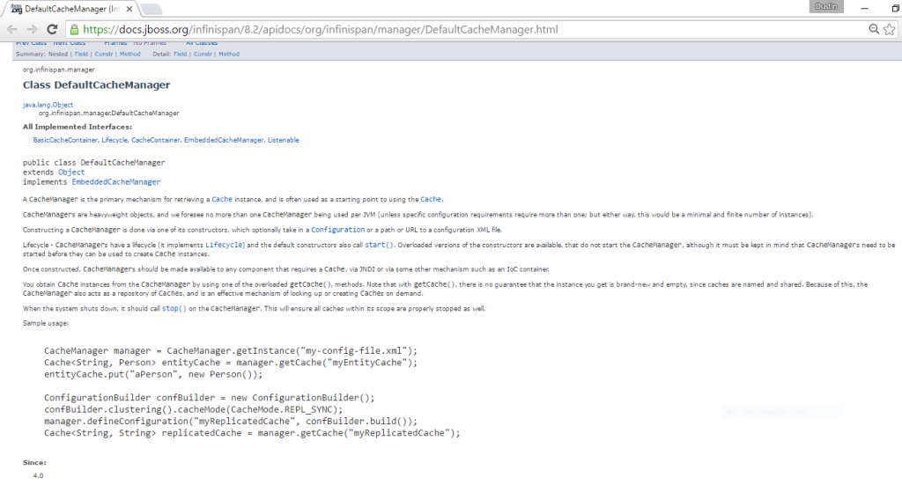The image size is (902, 485).
Task: Jump to Summary Field link
Action: click(x=81, y=54)
